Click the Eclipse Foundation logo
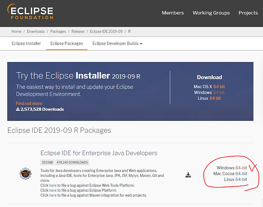 pos(30,12)
